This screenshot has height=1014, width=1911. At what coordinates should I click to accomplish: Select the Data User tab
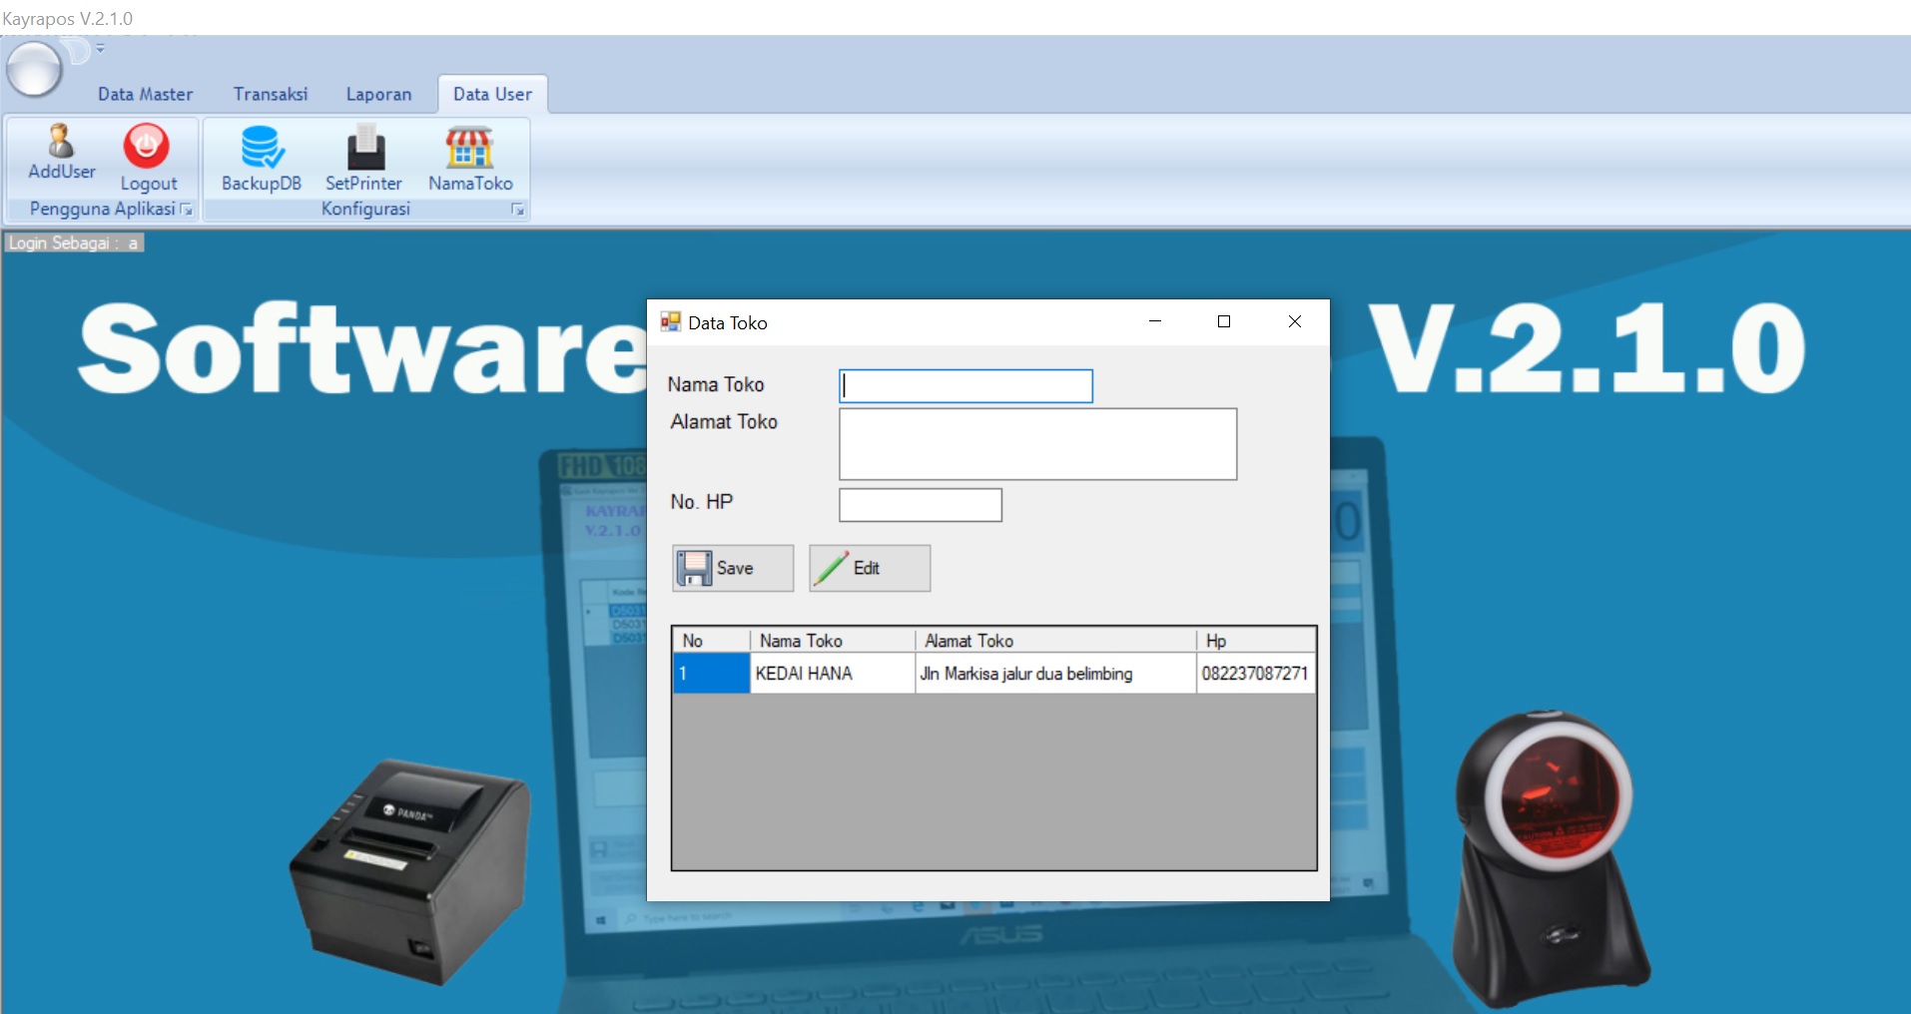click(492, 94)
